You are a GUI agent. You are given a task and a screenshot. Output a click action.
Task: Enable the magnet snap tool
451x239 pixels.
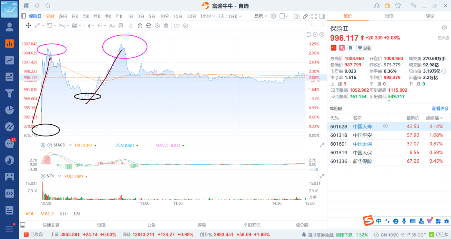tap(140, 25)
